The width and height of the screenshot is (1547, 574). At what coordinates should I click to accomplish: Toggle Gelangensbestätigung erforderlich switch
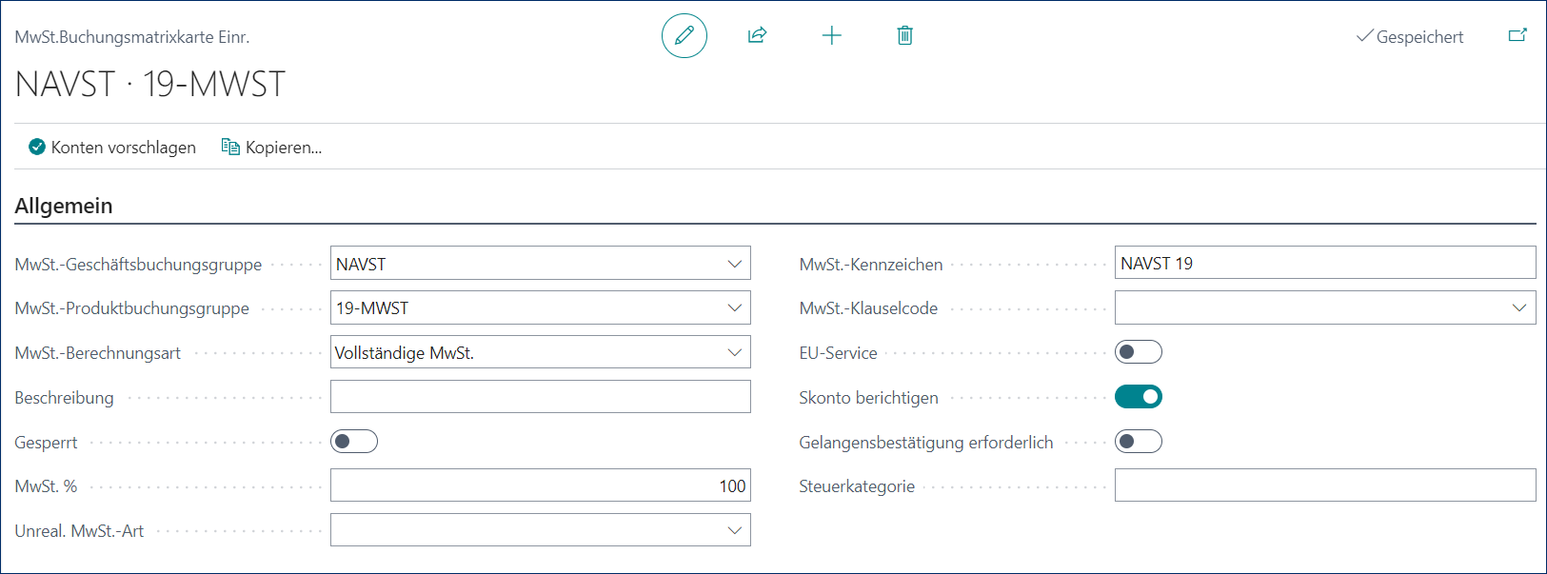tap(1139, 442)
